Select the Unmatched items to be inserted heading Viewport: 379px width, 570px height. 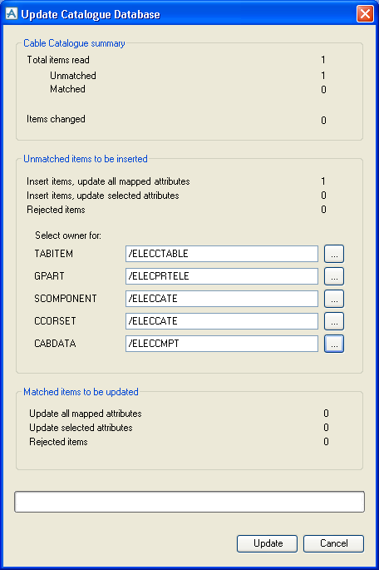(86, 159)
